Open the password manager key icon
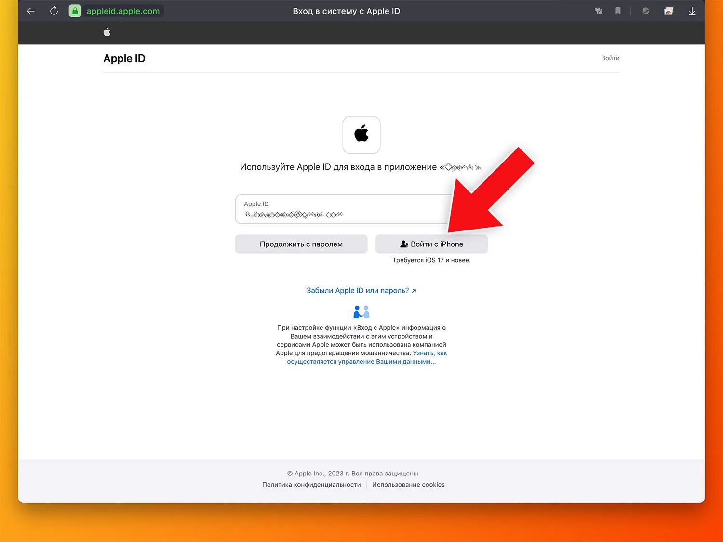 [599, 11]
